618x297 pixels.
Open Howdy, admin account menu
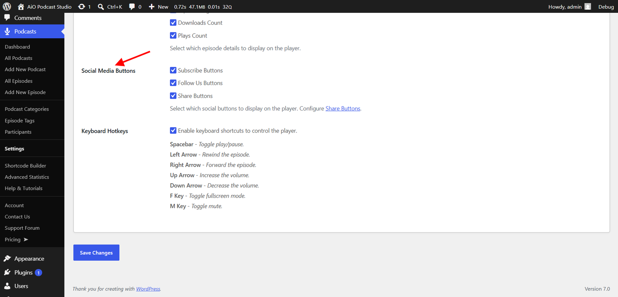pos(569,7)
